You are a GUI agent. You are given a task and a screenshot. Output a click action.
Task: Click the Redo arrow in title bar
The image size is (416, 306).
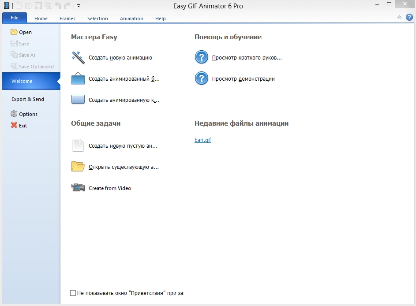click(67, 6)
